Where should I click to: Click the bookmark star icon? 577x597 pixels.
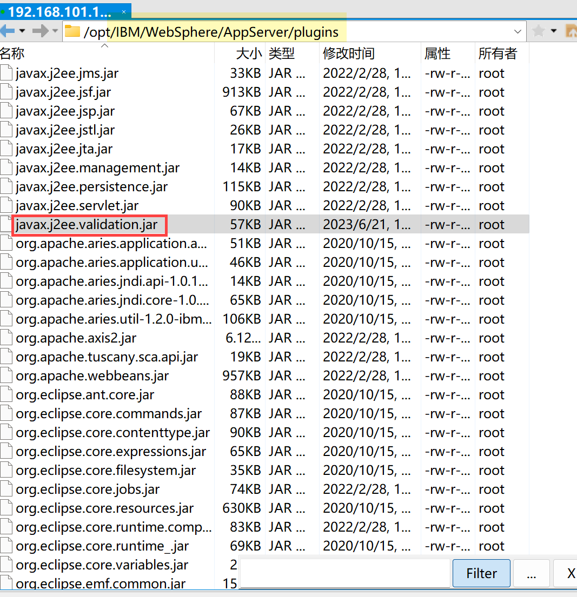(538, 31)
